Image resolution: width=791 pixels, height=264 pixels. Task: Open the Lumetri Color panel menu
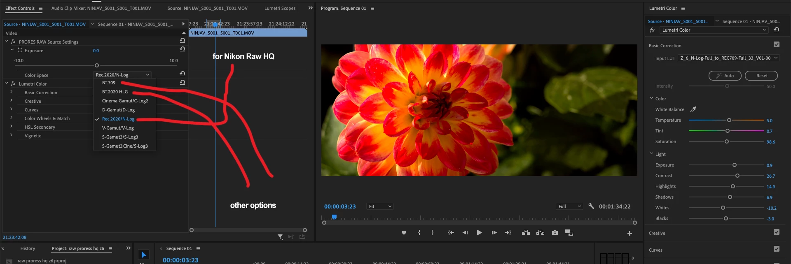tap(683, 9)
